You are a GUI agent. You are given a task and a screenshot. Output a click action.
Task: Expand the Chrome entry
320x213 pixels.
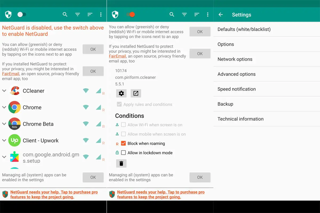[4, 107]
